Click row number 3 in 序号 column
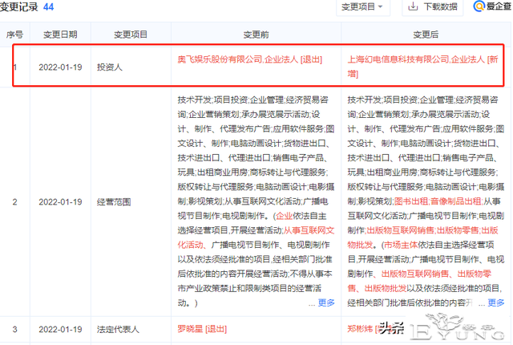The image size is (513, 345). 14,329
